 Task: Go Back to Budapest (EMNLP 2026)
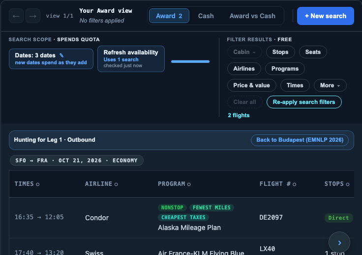coord(300,140)
